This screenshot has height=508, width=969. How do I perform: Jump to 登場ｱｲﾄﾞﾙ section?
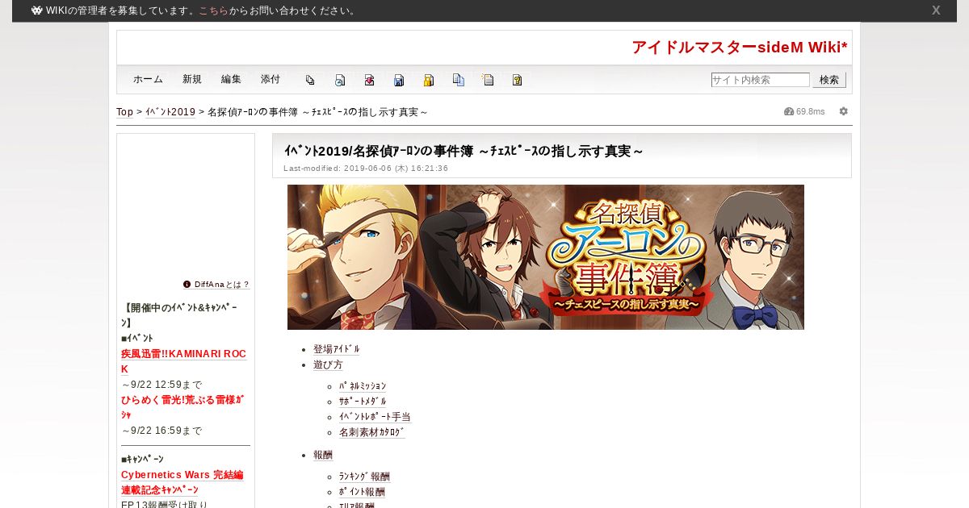click(x=337, y=349)
